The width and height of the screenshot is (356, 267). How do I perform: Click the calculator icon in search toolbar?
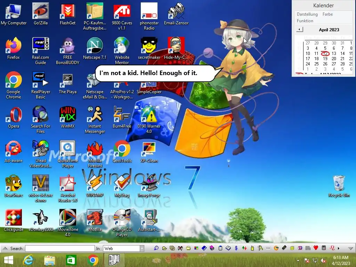[x=324, y=248]
